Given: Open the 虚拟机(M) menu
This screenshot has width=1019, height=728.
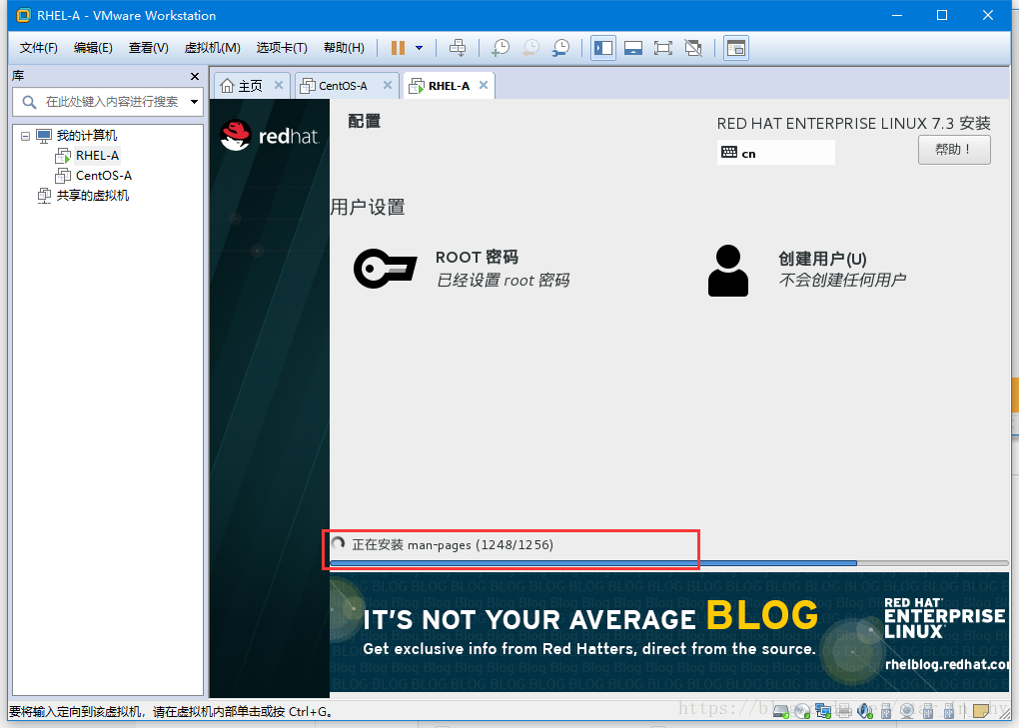Looking at the screenshot, I should [212, 47].
